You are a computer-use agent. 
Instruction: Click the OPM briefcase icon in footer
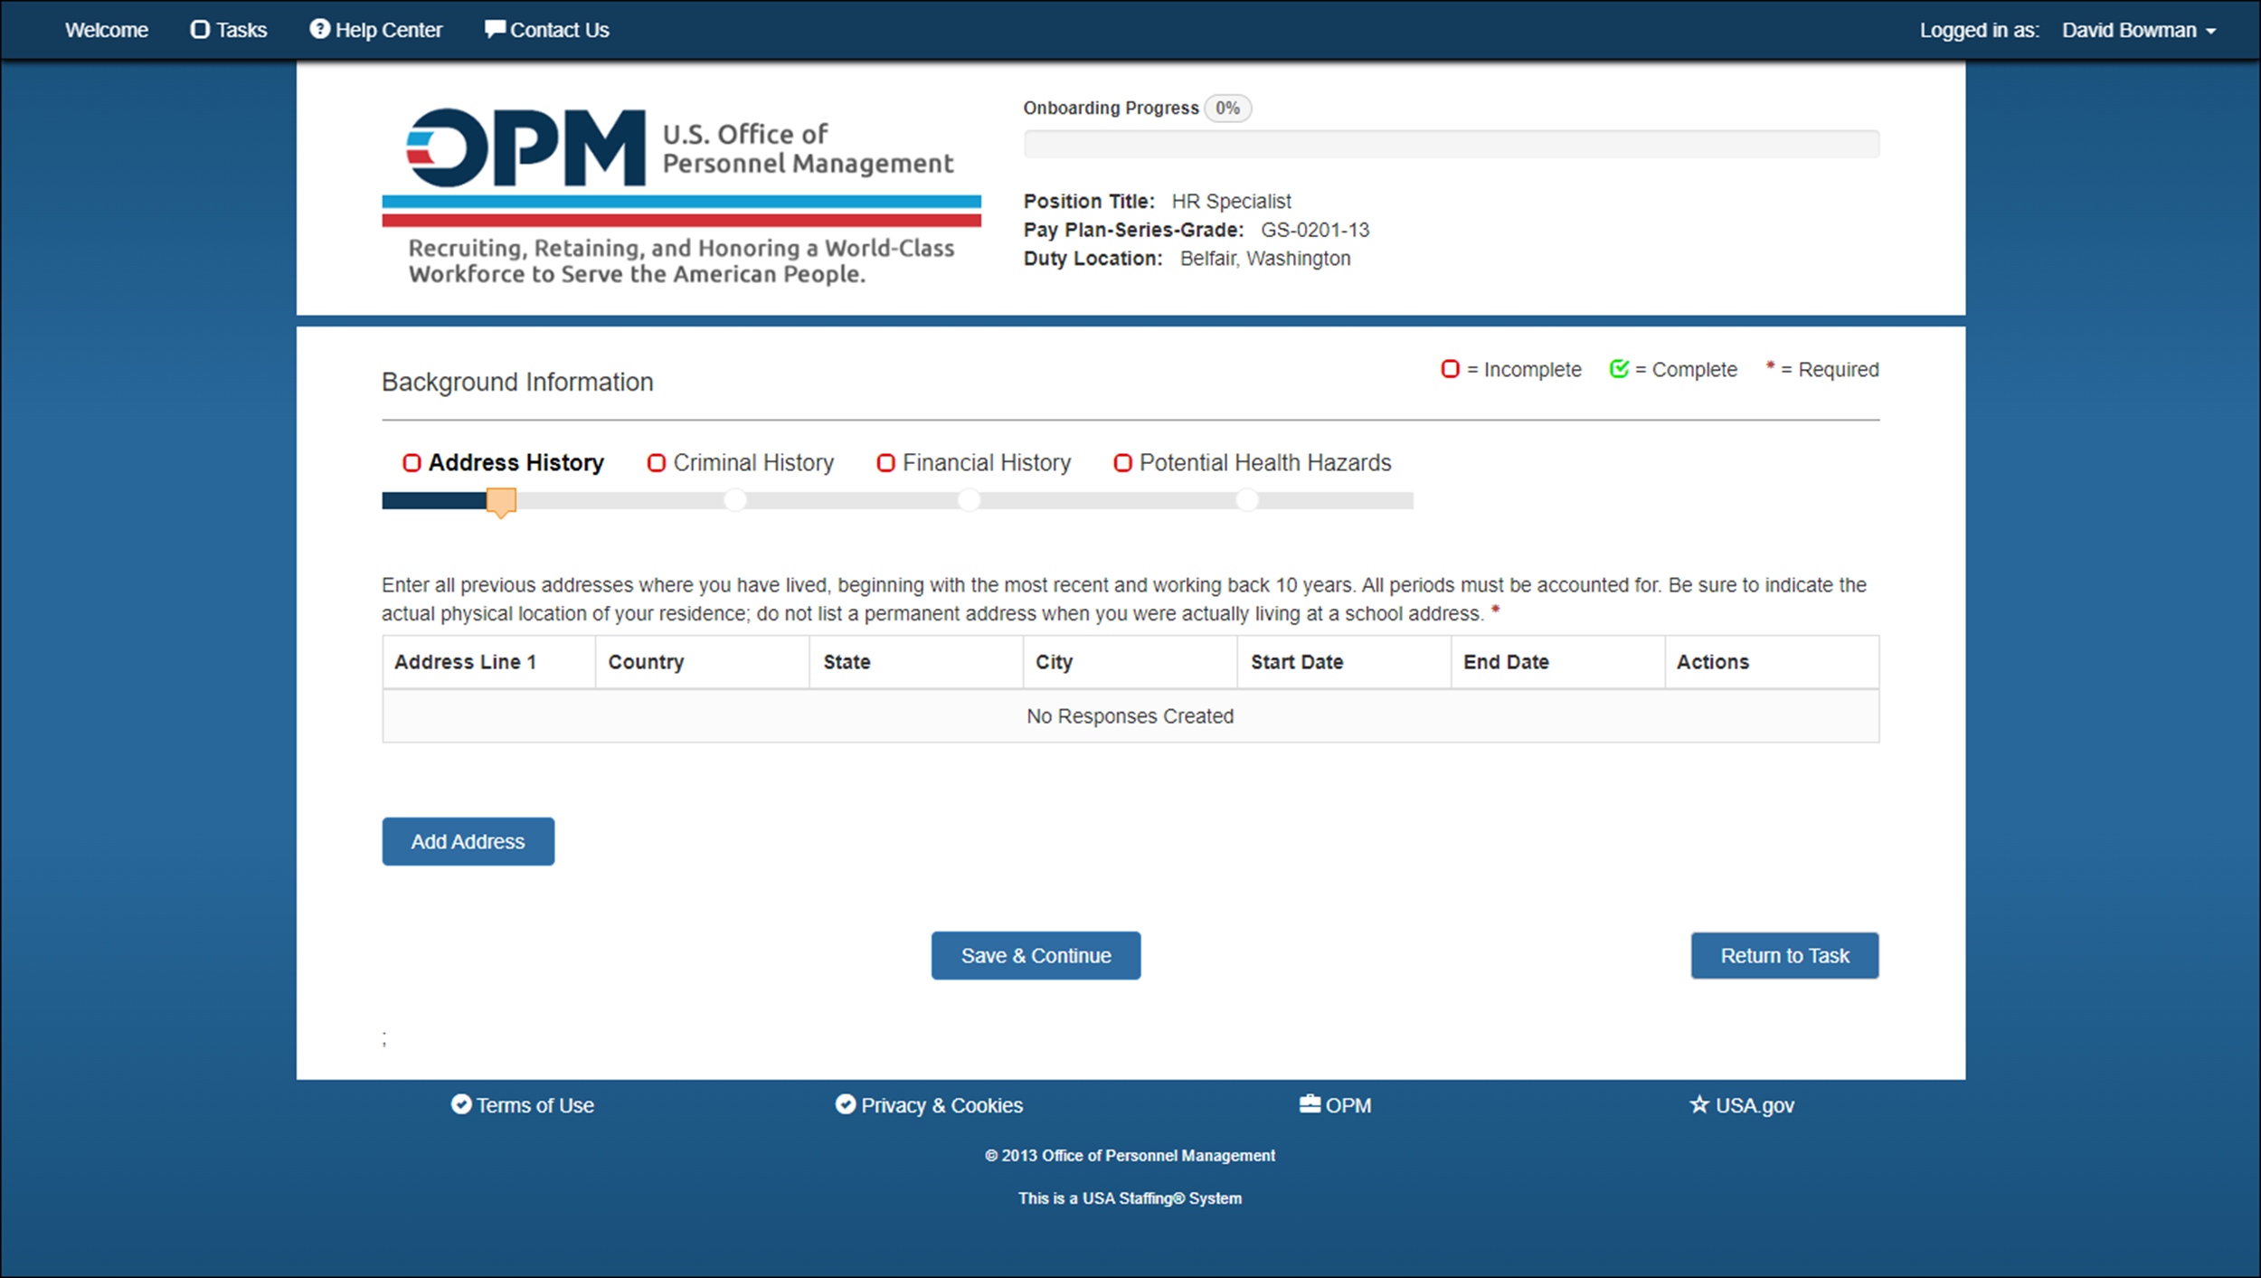pos(1310,1103)
